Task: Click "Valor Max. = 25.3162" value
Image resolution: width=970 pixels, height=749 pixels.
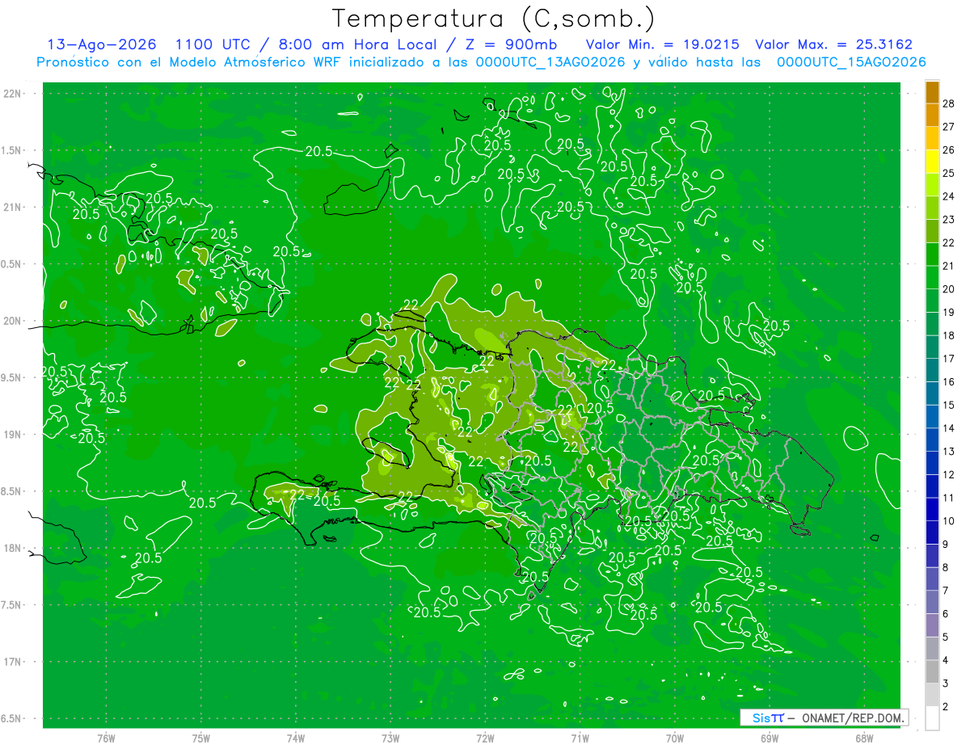Action: [x=833, y=44]
